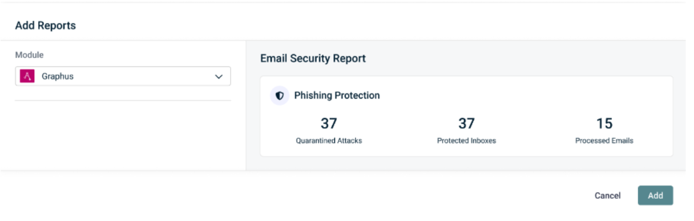This screenshot has width=694, height=221.
Task: Click the Add button
Action: tap(655, 195)
